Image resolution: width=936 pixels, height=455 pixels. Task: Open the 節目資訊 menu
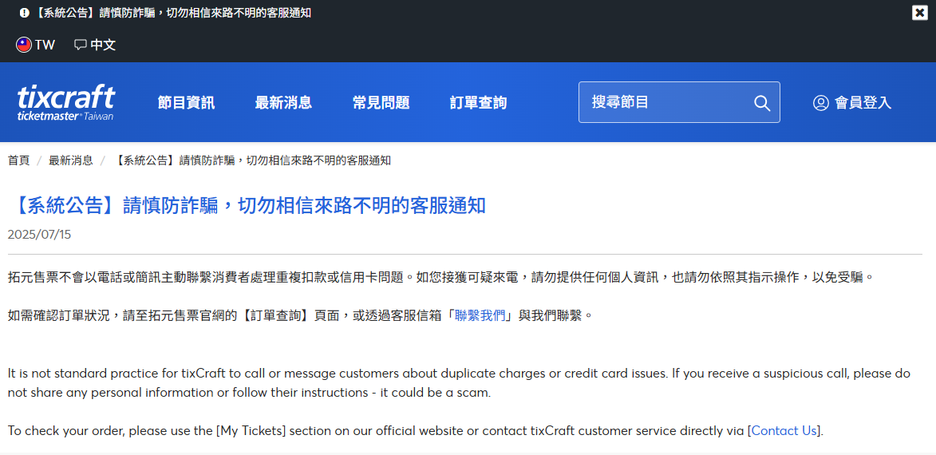(186, 102)
